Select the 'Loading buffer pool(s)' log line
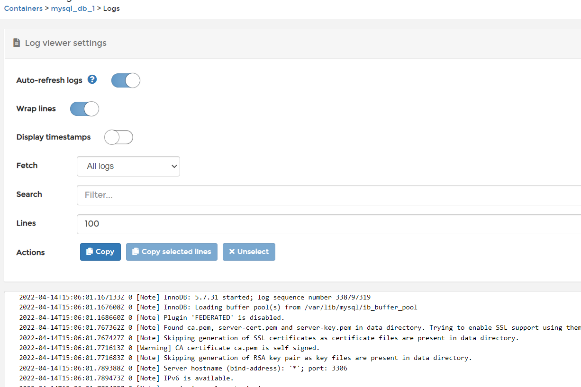Image resolution: width=581 pixels, height=387 pixels. tap(218, 307)
